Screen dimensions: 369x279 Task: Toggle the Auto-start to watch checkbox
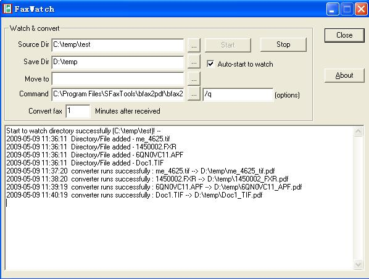[x=210, y=64]
